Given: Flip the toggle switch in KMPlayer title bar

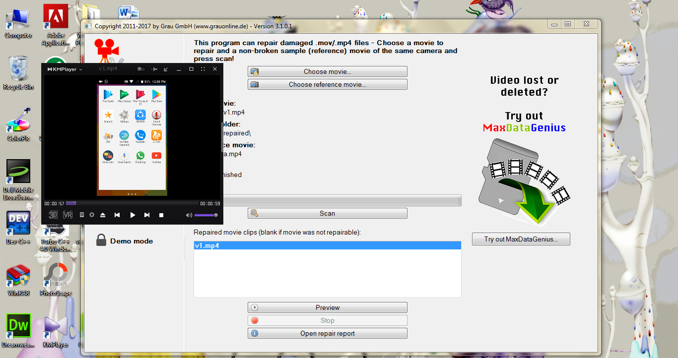Looking at the screenshot, I should [x=141, y=69].
